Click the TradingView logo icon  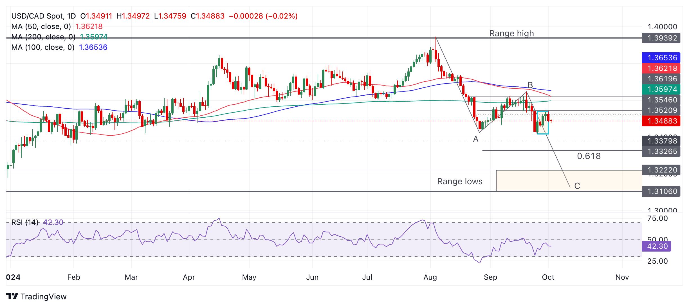[x=12, y=296]
